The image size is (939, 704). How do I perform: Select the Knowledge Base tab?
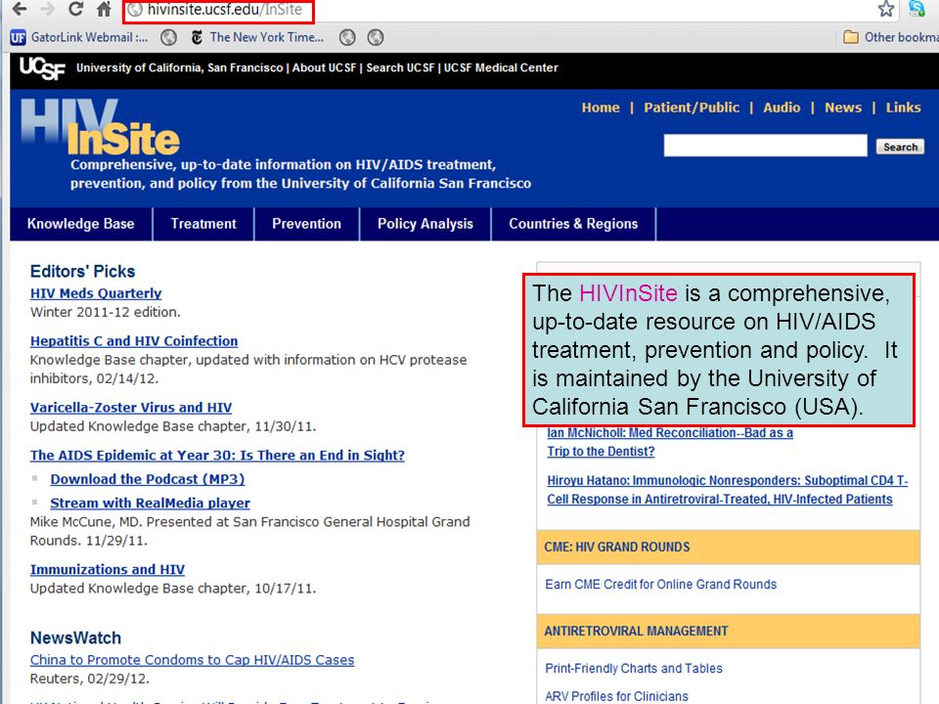[x=81, y=224]
